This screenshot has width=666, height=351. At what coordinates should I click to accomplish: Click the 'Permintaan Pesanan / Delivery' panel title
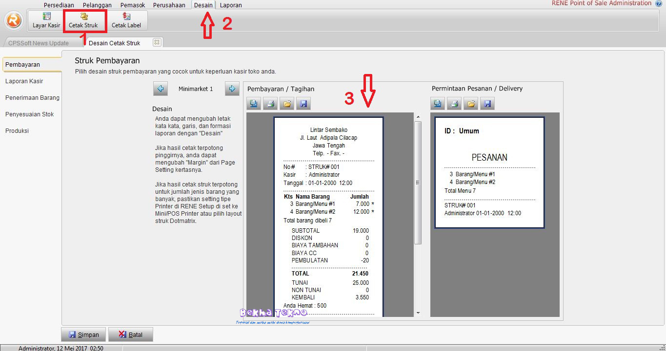point(477,89)
